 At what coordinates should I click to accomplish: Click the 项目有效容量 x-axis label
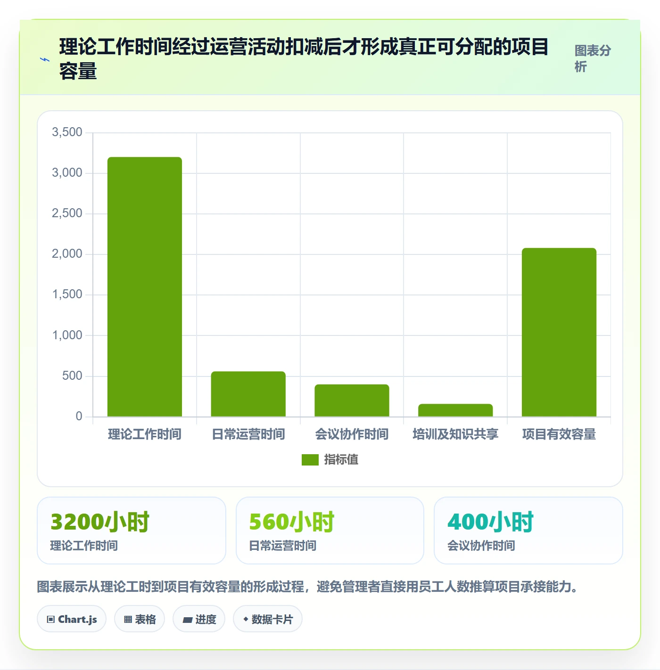pyautogui.click(x=559, y=434)
